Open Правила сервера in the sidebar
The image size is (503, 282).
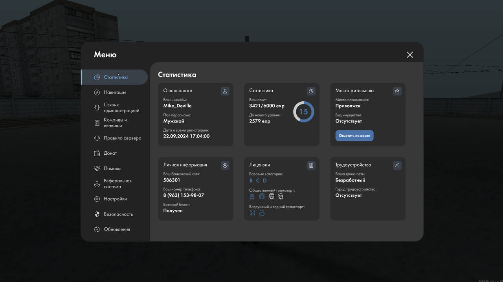tap(114, 138)
